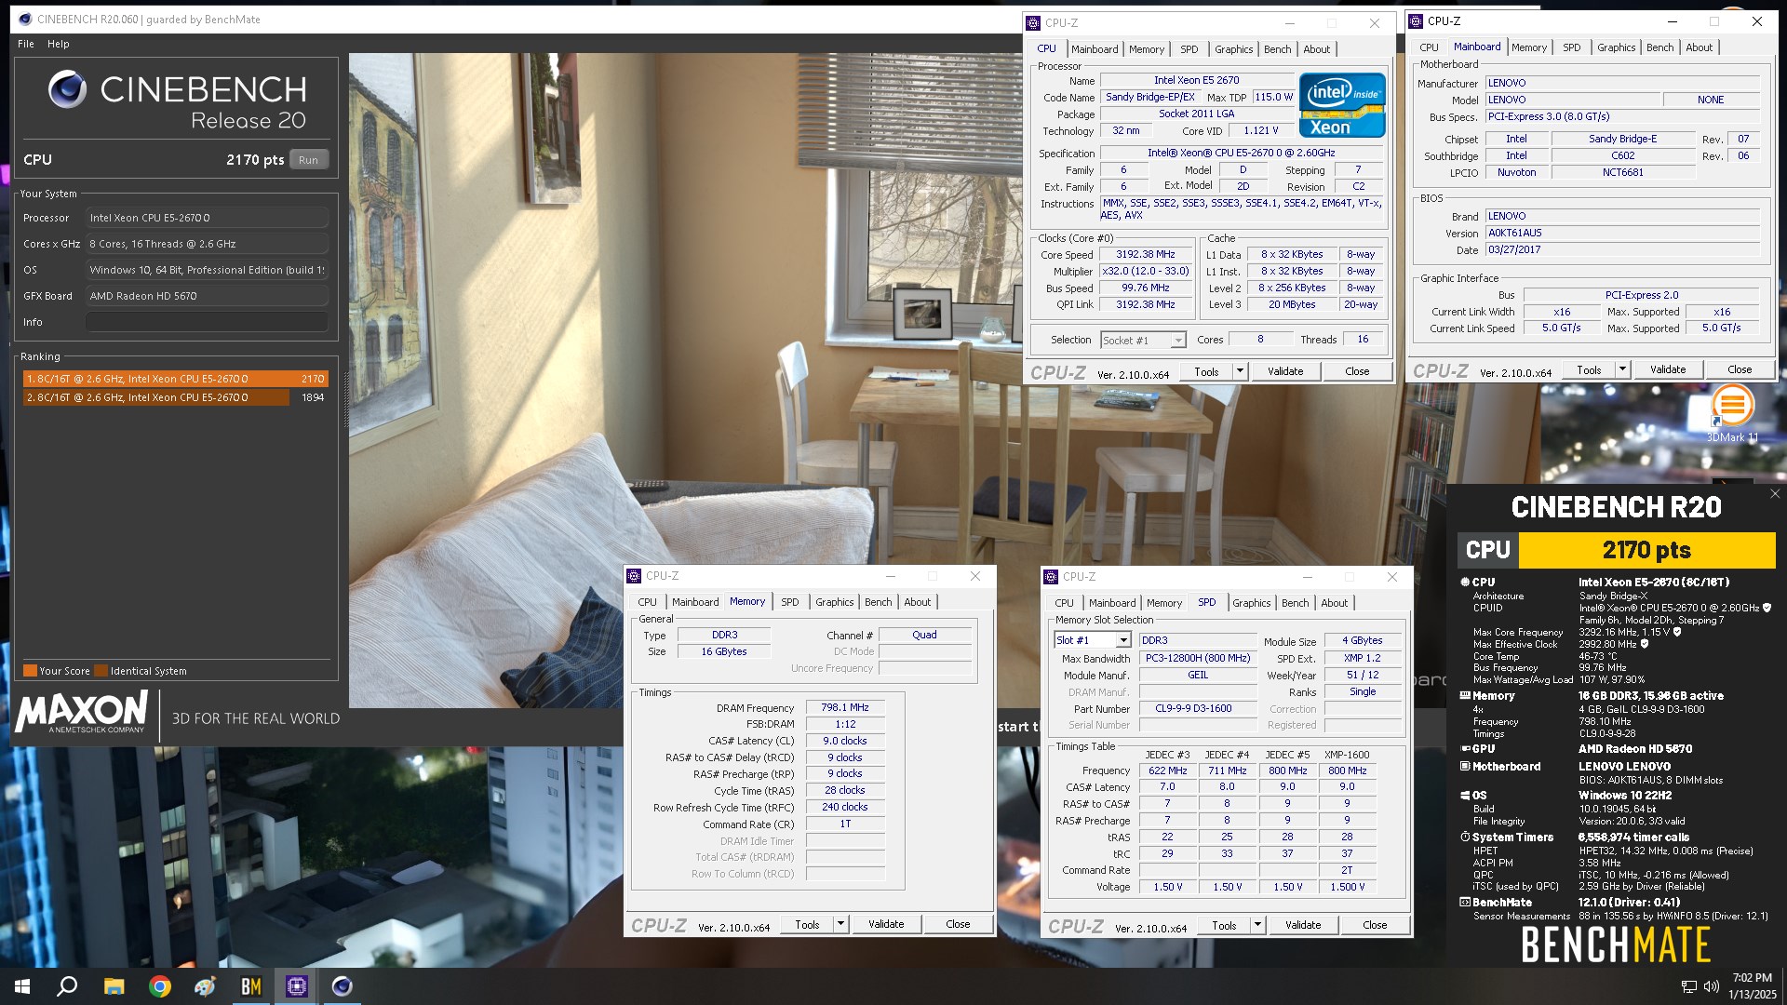This screenshot has width=1787, height=1005.
Task: Open taskbar Search magnifier
Action: click(x=67, y=986)
